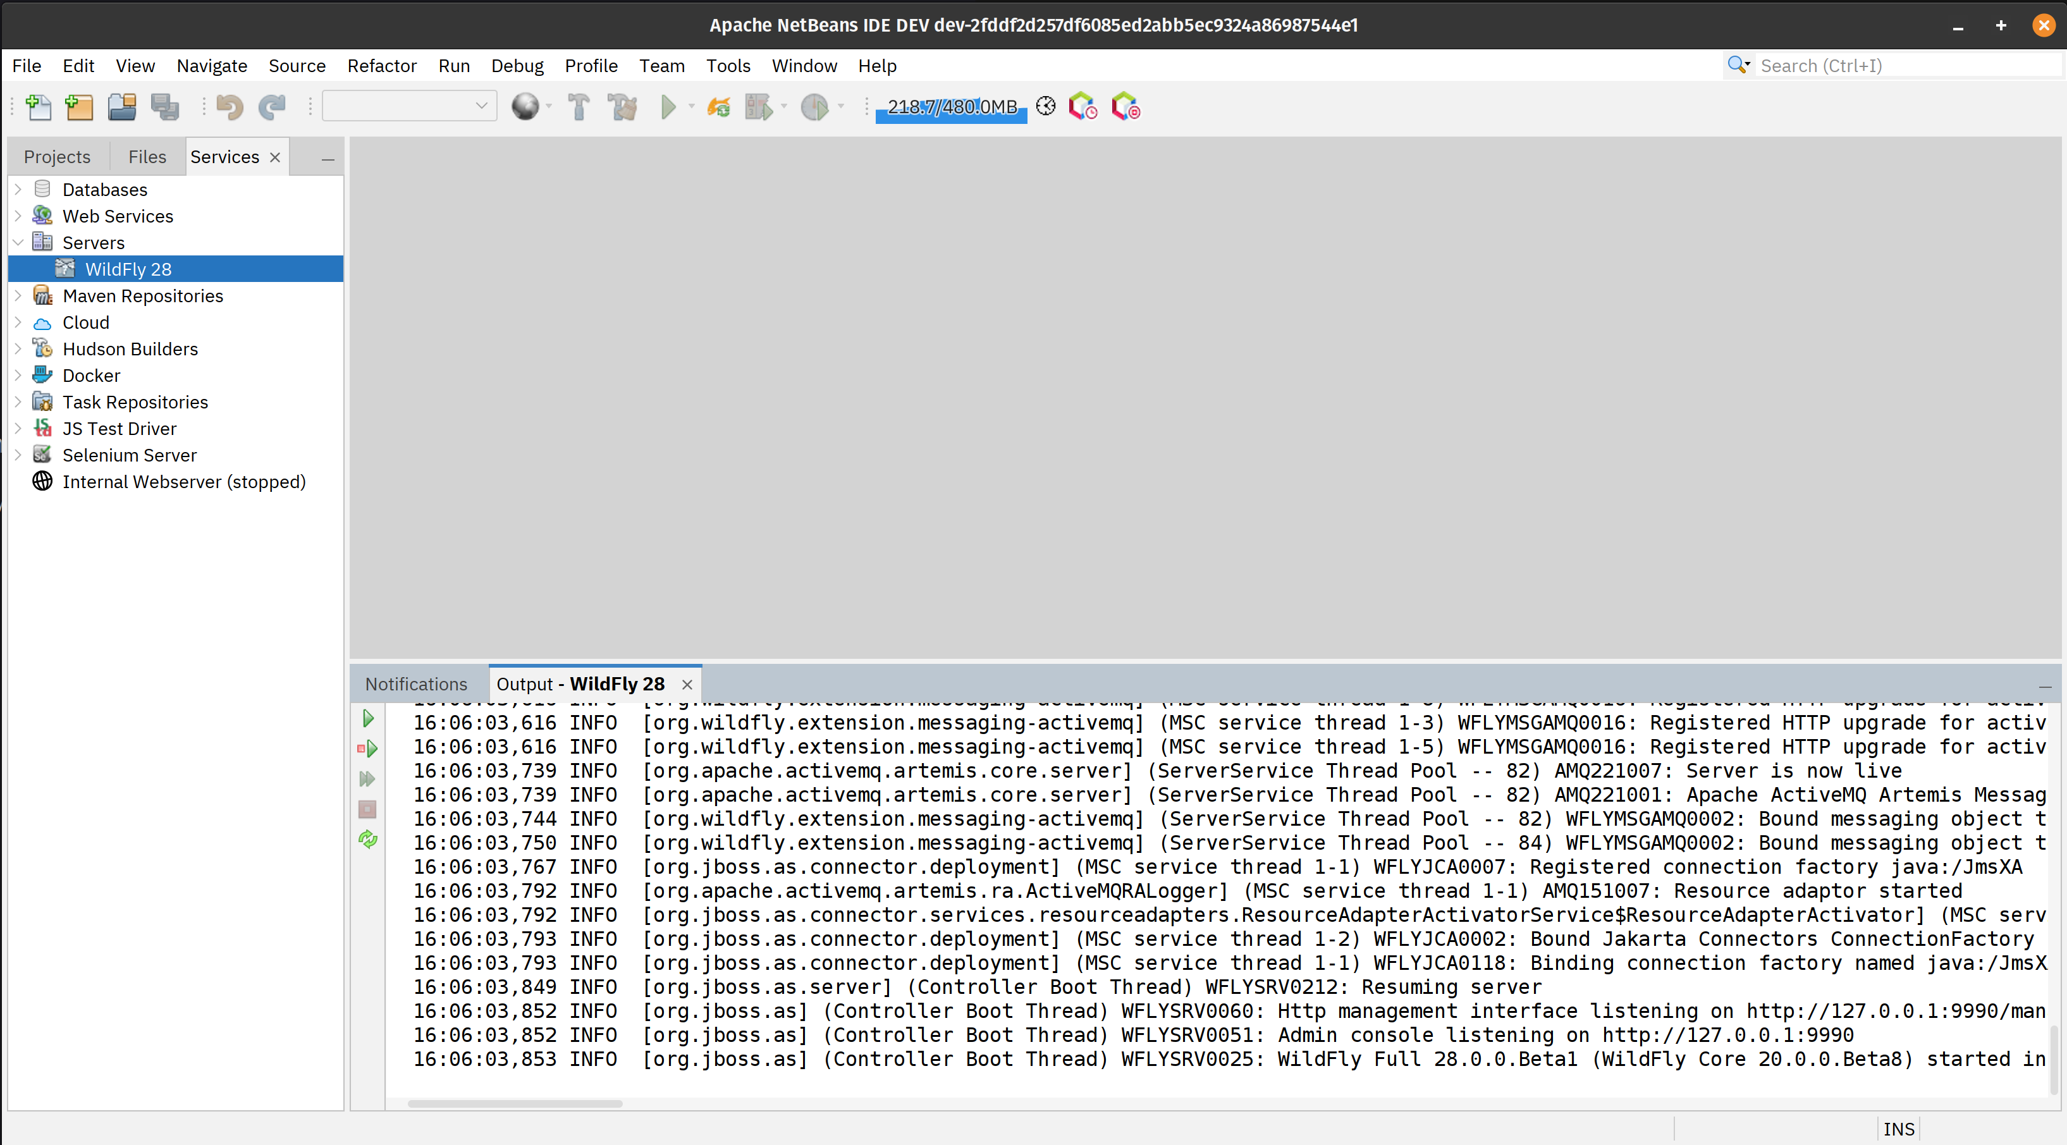Image resolution: width=2067 pixels, height=1145 pixels.
Task: Click the Undo toolbar icon
Action: click(x=230, y=107)
